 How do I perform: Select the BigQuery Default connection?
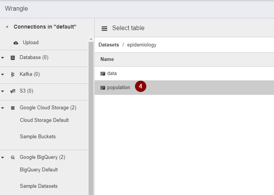(39, 170)
